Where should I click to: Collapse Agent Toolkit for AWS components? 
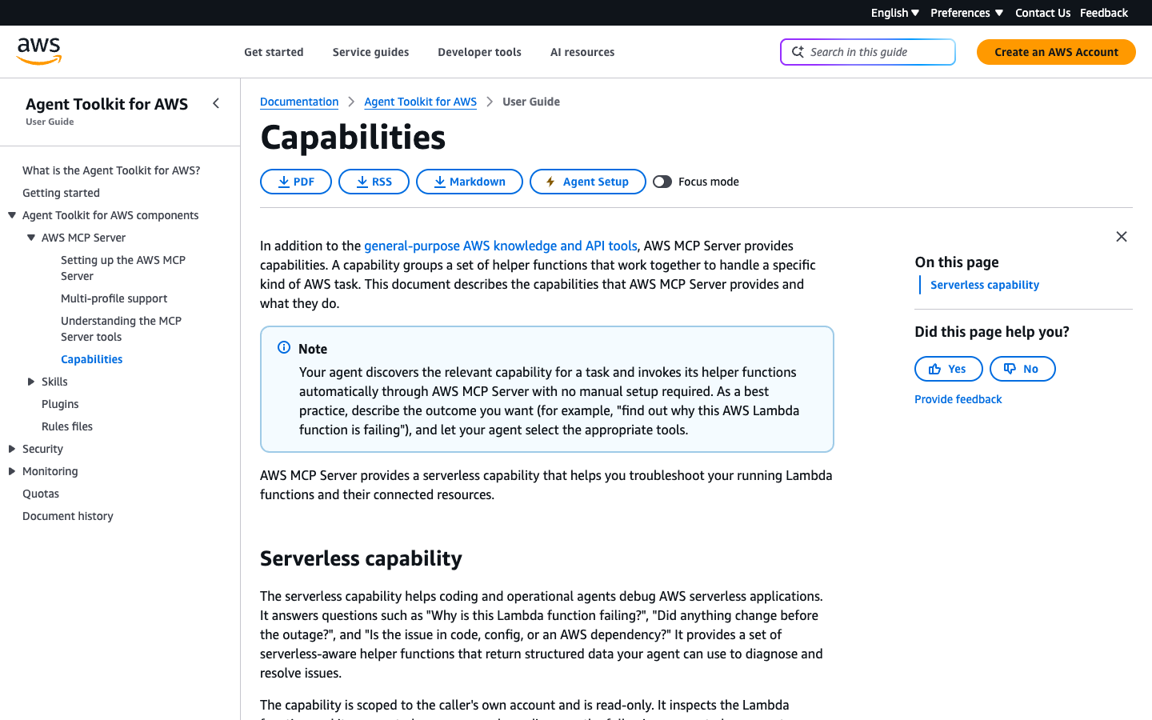12,215
